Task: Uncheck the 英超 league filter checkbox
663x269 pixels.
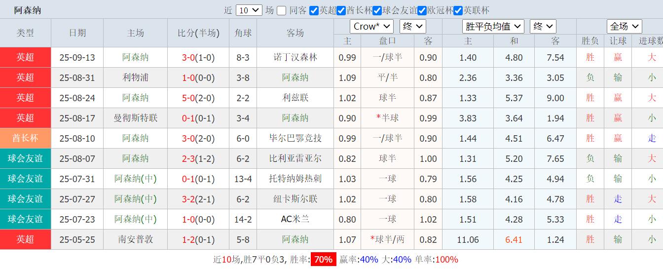Action: (x=314, y=10)
